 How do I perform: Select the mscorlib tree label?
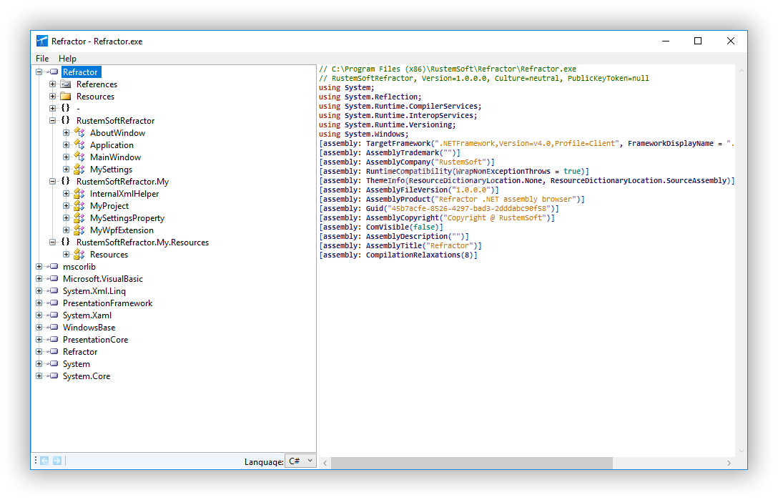point(79,267)
